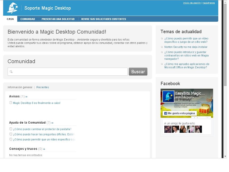Open topic about guardar contraseñas en sitios web
Screen dimensions: 229x172
click(187, 56)
